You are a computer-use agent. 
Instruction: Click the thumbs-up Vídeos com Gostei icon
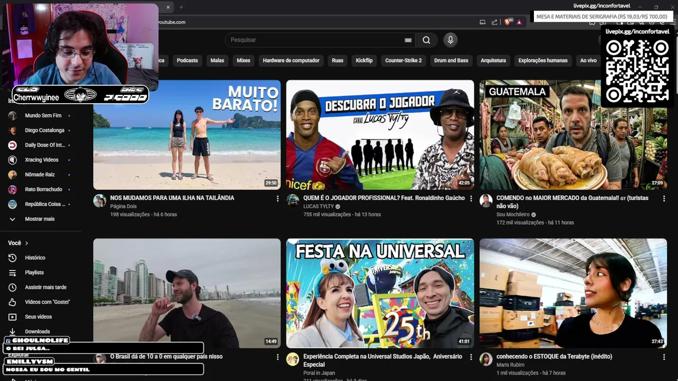click(13, 302)
